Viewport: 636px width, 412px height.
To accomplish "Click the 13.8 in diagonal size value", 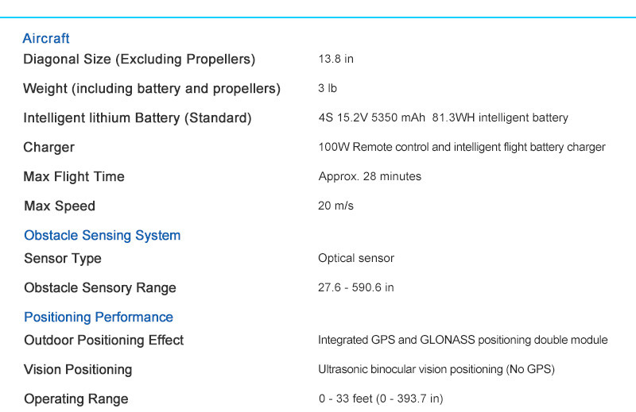I will click(335, 59).
